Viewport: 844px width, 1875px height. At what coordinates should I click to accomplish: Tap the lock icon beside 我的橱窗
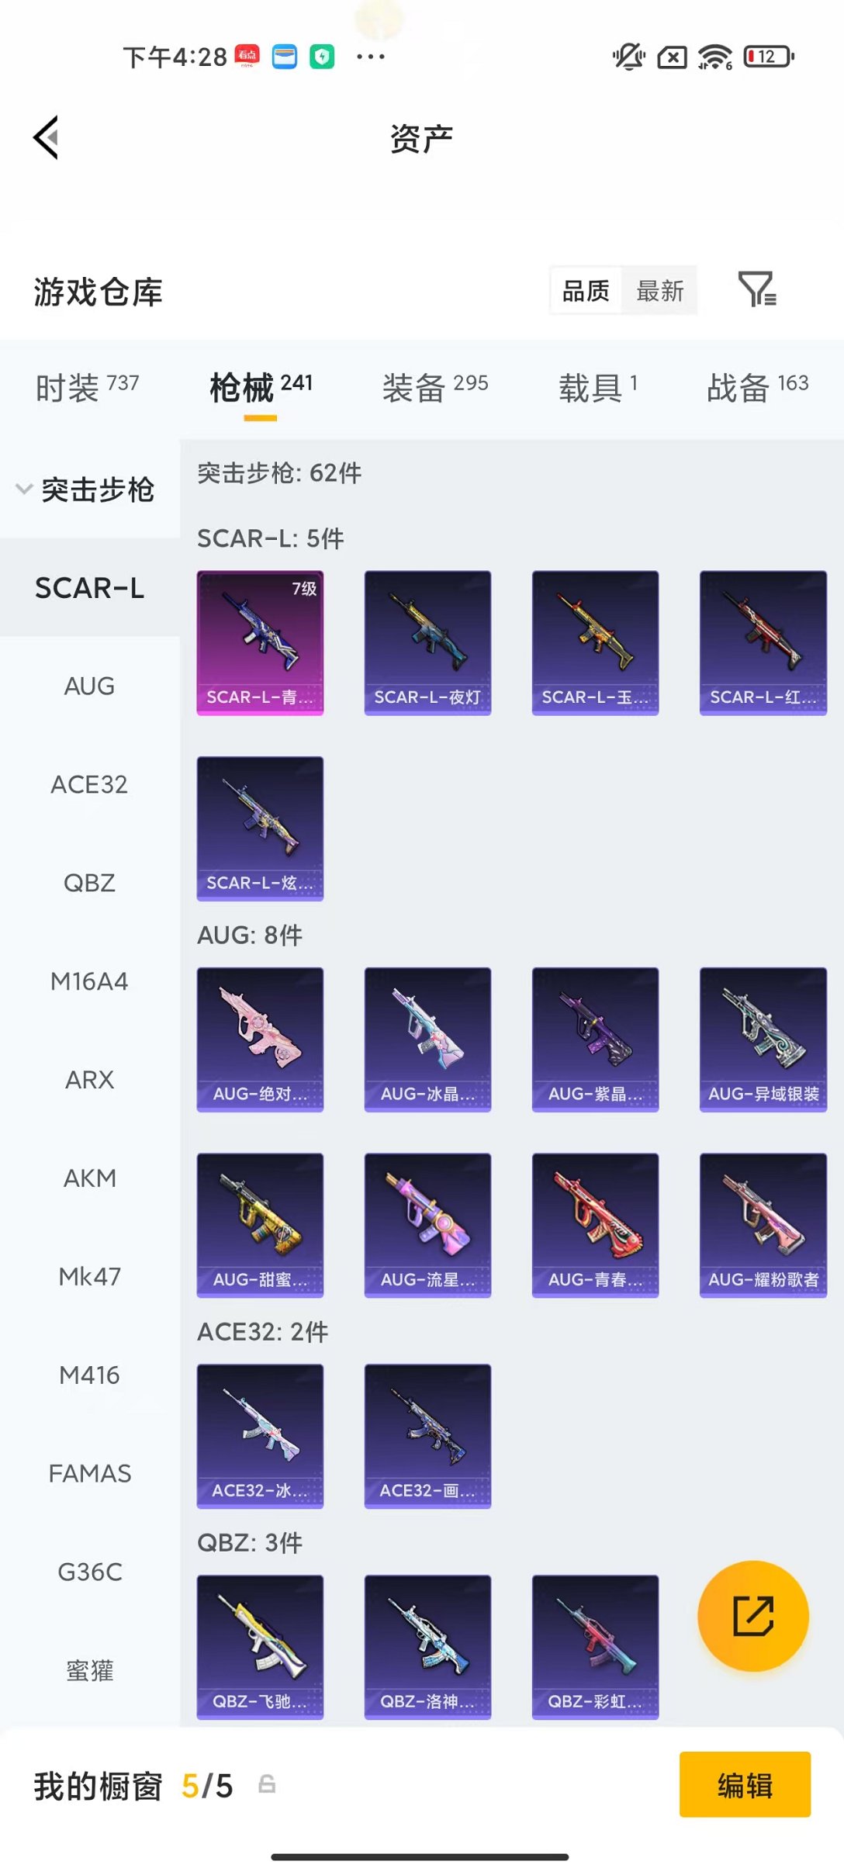pos(267,1784)
